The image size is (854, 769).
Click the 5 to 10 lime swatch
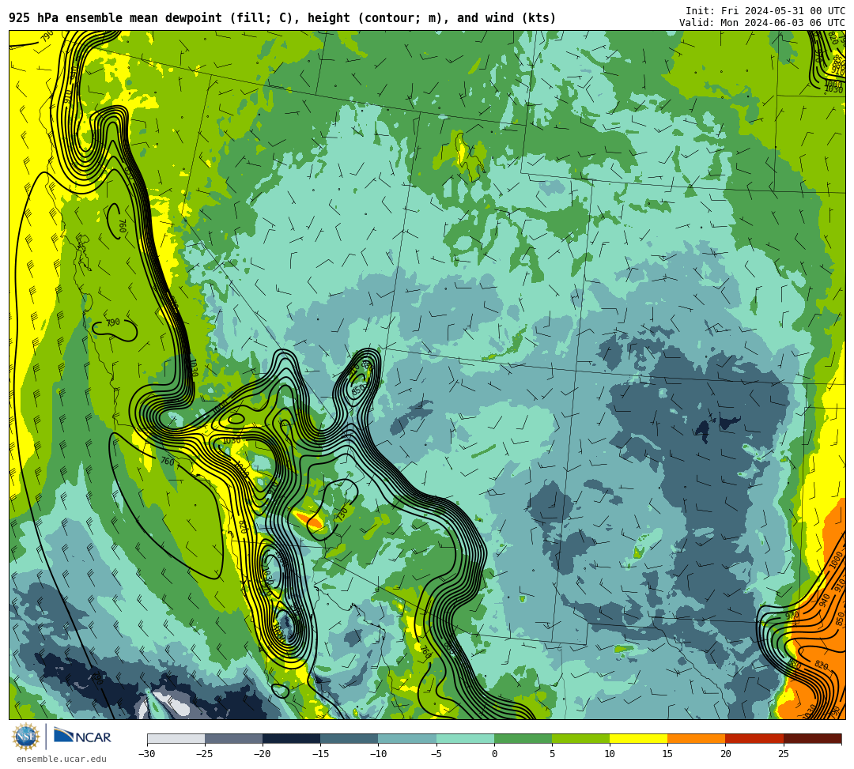580,738
